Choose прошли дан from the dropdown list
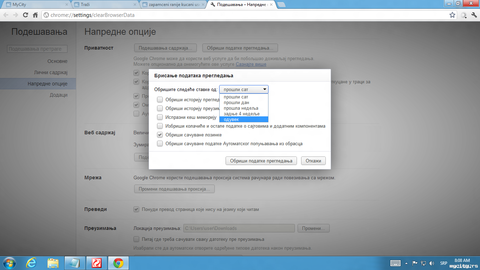Image resolution: width=480 pixels, height=270 pixels. click(244, 102)
